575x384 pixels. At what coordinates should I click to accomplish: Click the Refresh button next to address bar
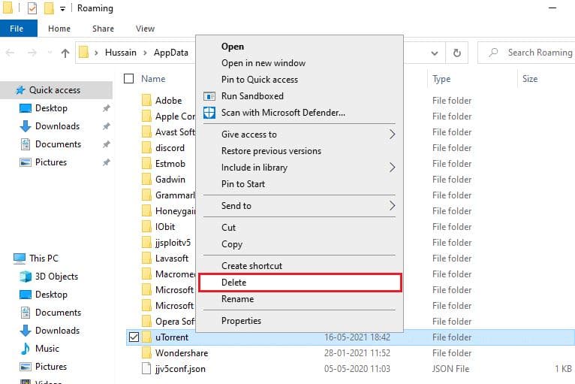coord(456,53)
